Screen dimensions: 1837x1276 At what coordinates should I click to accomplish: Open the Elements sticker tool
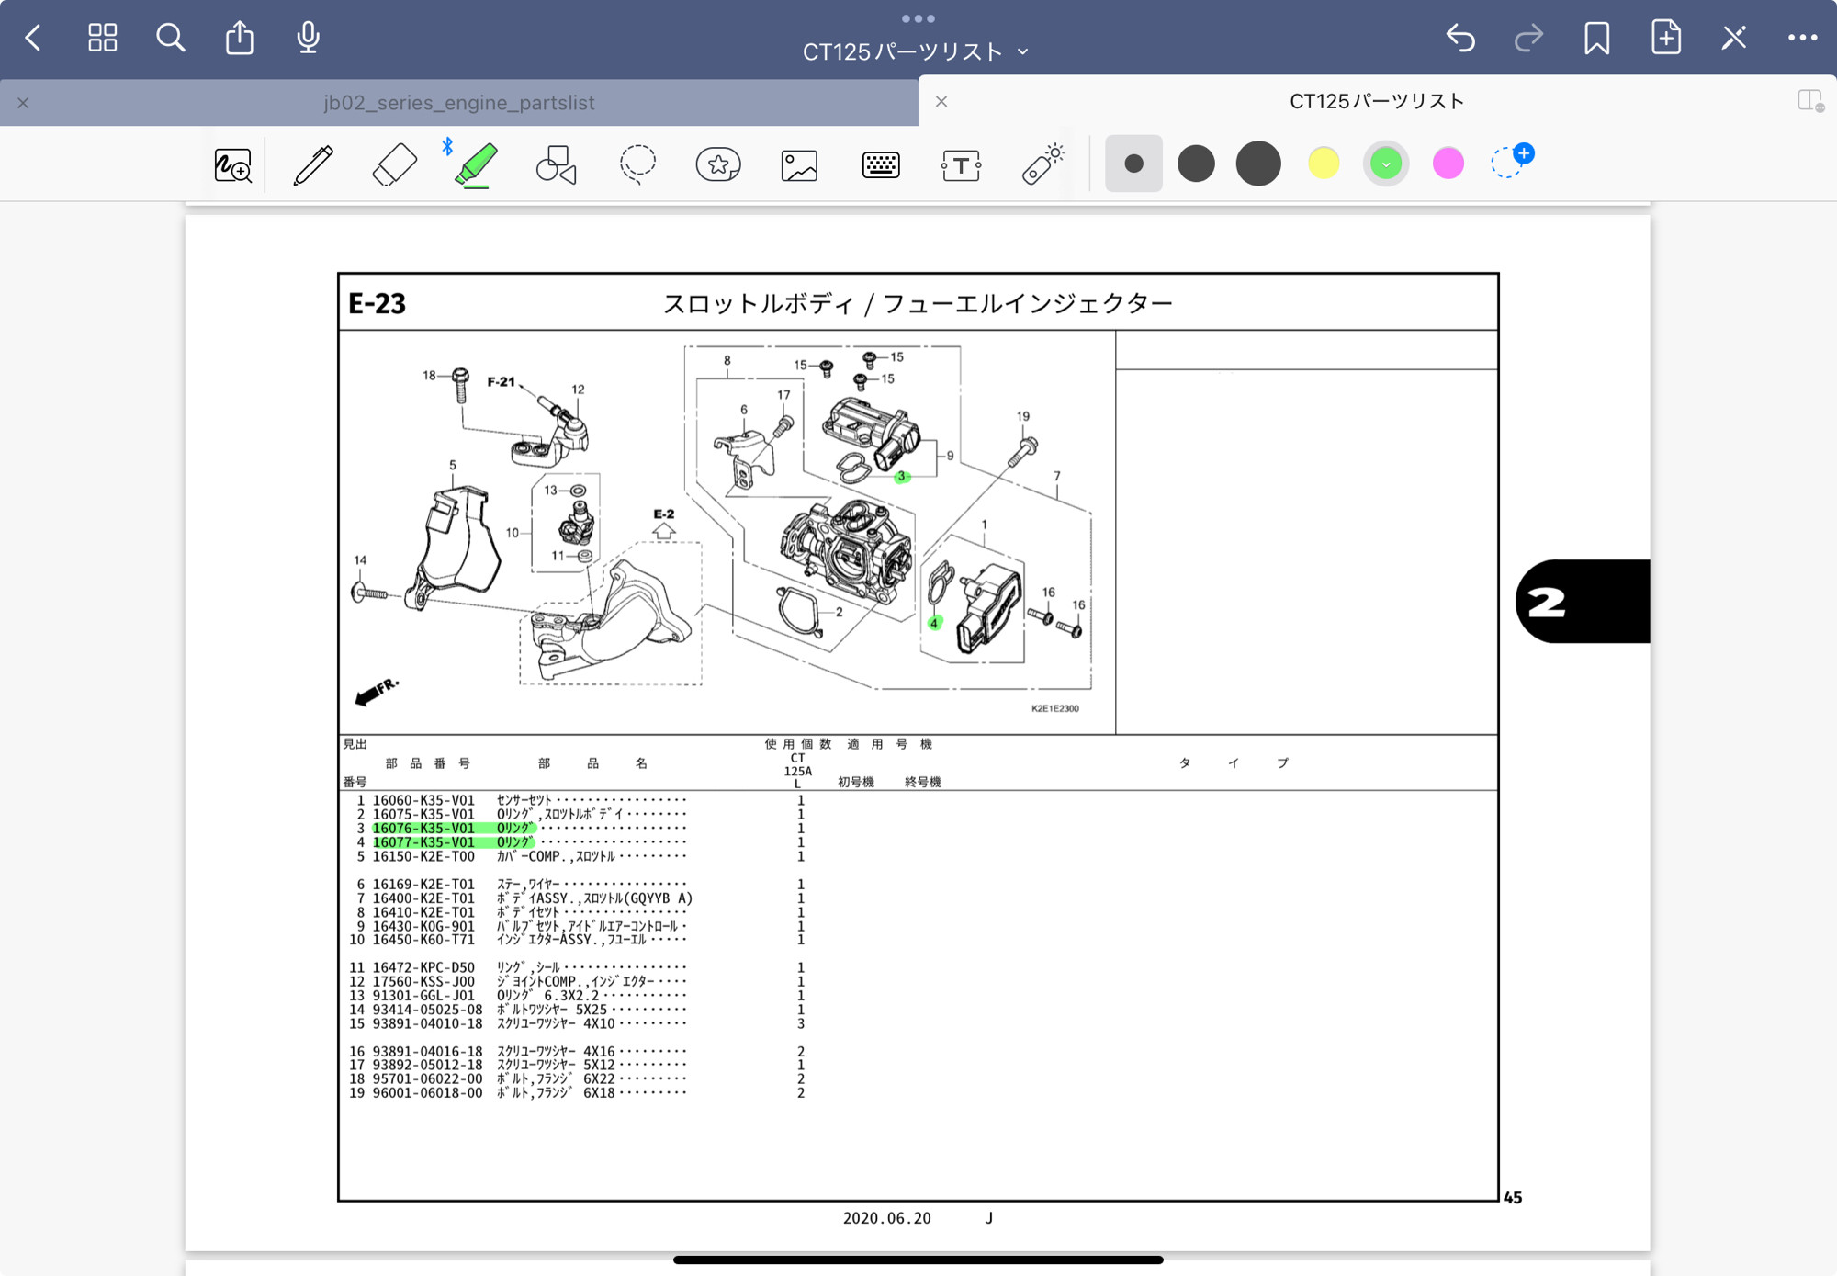coord(718,165)
